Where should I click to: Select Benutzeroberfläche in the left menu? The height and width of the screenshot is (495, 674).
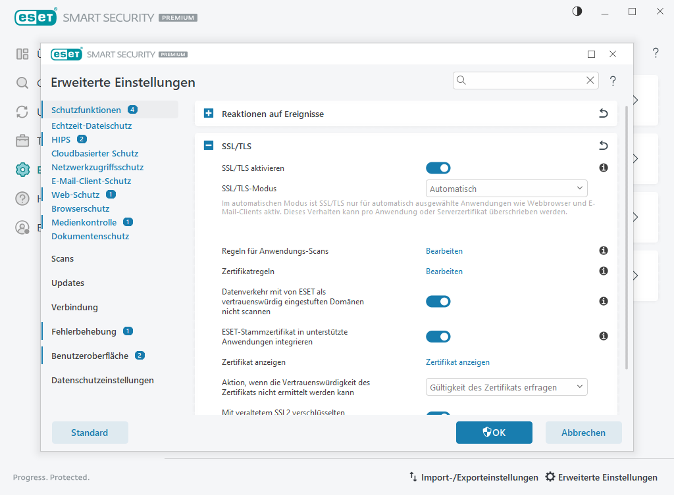[90, 356]
